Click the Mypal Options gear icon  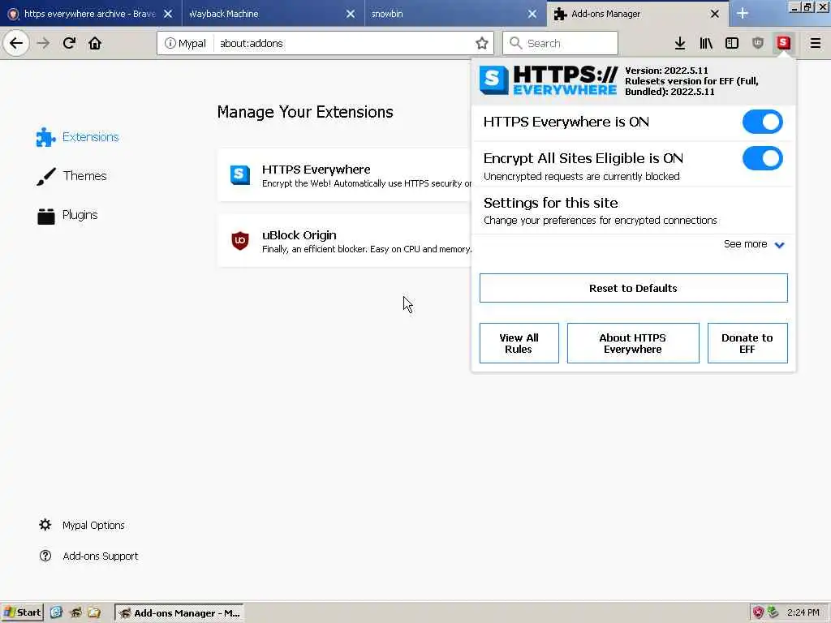click(x=45, y=525)
